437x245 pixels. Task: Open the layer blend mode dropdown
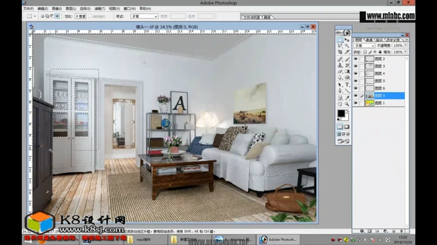364,46
